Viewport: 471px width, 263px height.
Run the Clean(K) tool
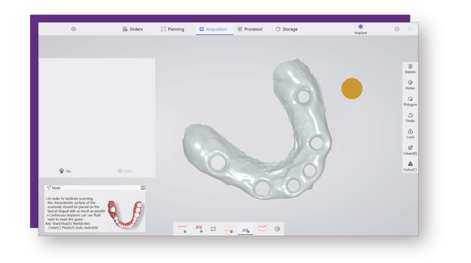410,150
